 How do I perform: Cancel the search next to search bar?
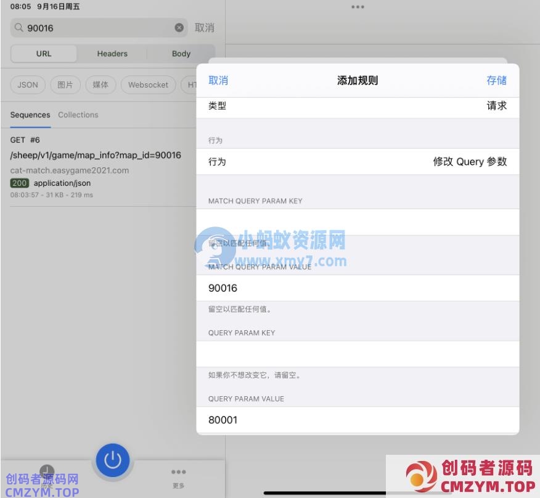click(x=205, y=28)
